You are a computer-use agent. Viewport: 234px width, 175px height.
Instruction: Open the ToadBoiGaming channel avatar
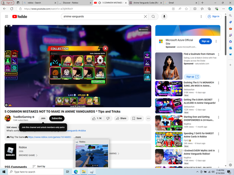pos(8,119)
